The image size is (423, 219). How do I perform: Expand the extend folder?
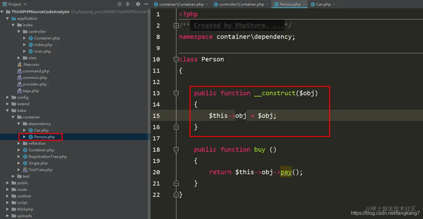8,104
